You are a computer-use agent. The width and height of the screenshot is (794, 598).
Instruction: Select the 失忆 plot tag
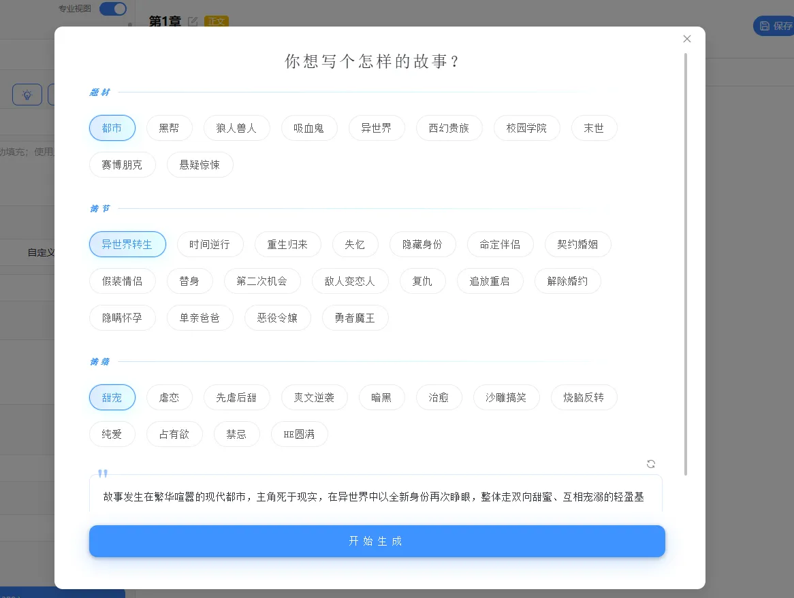[x=355, y=244]
